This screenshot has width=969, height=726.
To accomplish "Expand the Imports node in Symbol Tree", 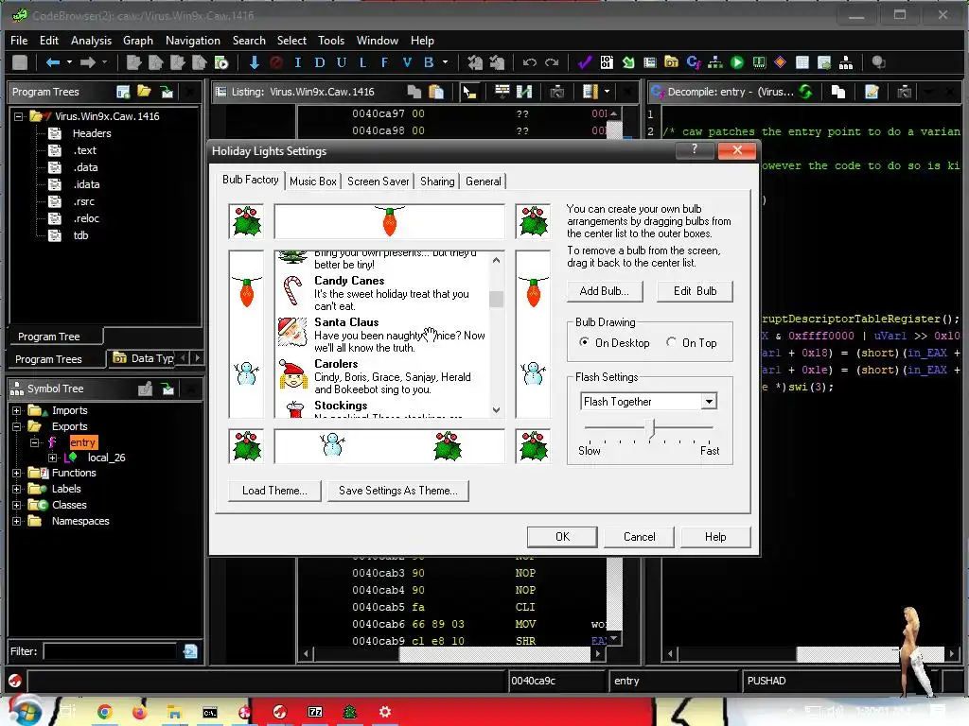I will (x=17, y=410).
